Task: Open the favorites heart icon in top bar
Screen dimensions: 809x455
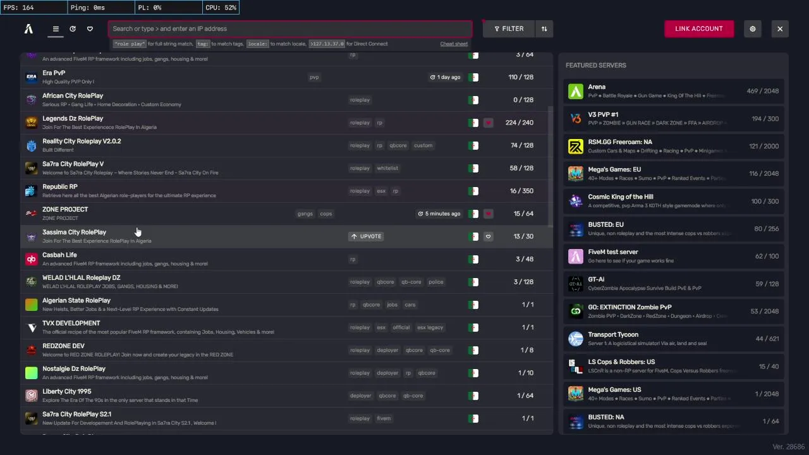Action: click(90, 28)
